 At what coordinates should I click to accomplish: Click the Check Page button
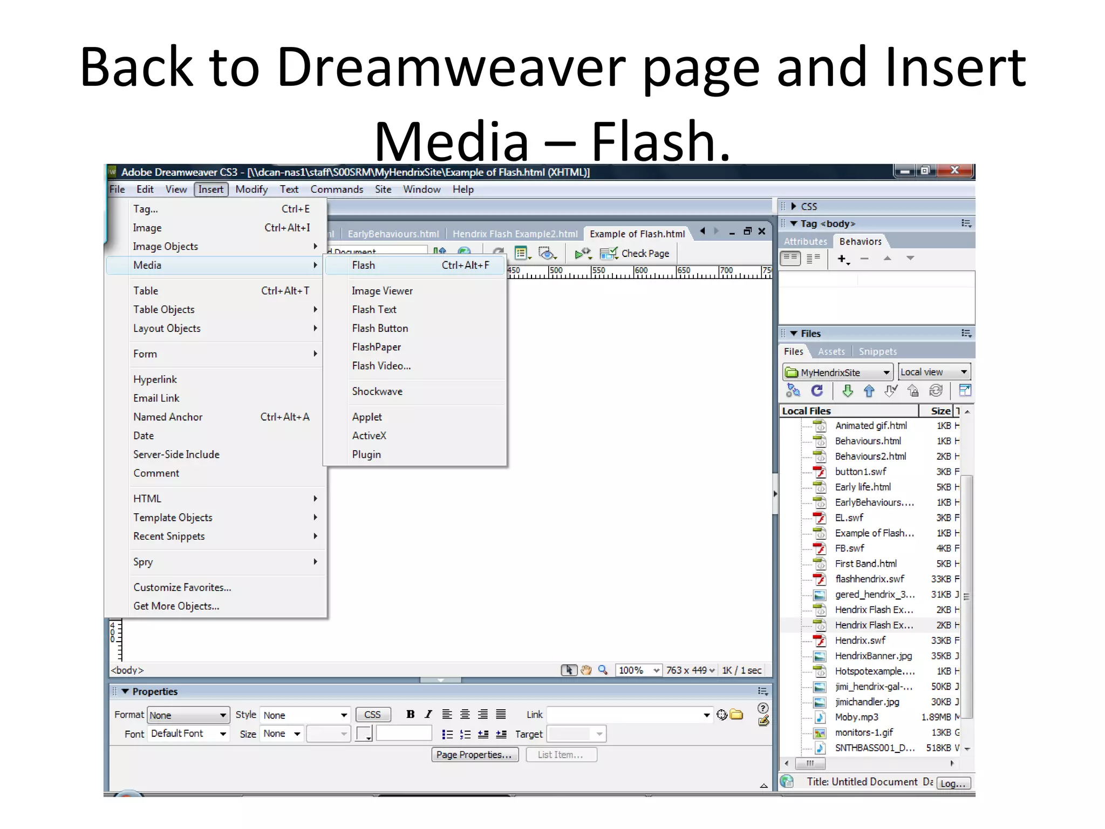[635, 253]
